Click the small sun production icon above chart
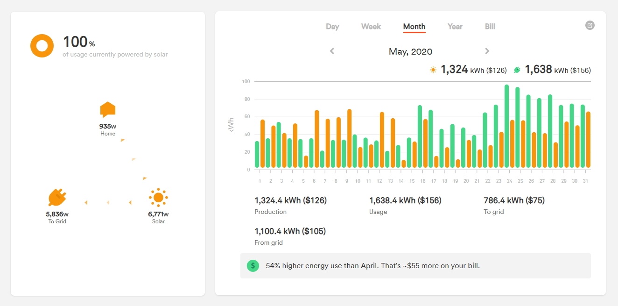The image size is (618, 306). tap(433, 70)
